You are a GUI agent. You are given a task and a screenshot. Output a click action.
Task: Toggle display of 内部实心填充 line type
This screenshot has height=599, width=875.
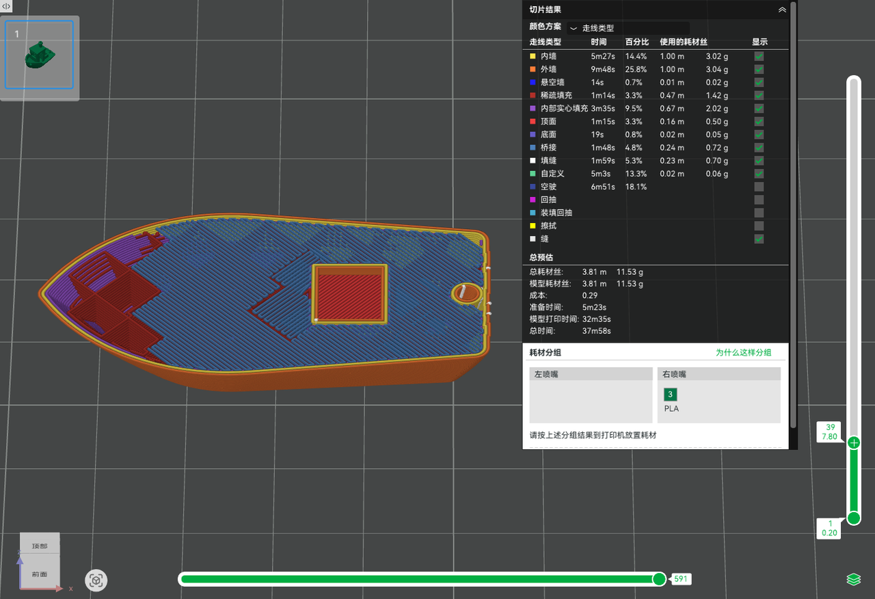click(759, 108)
